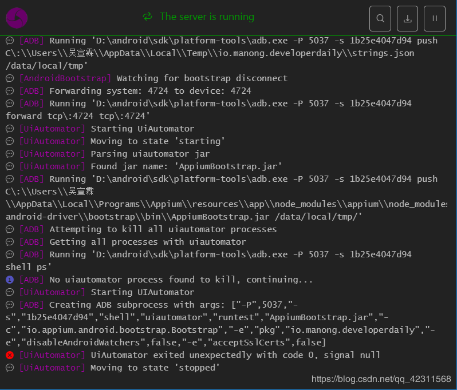The image size is (457, 390).
Task: Click speech bubble icon beside Moving to state 'stopped'
Action: 10,368
